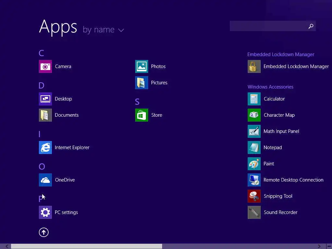
Task: Click the 'Snipping Tool' label
Action: click(x=278, y=196)
